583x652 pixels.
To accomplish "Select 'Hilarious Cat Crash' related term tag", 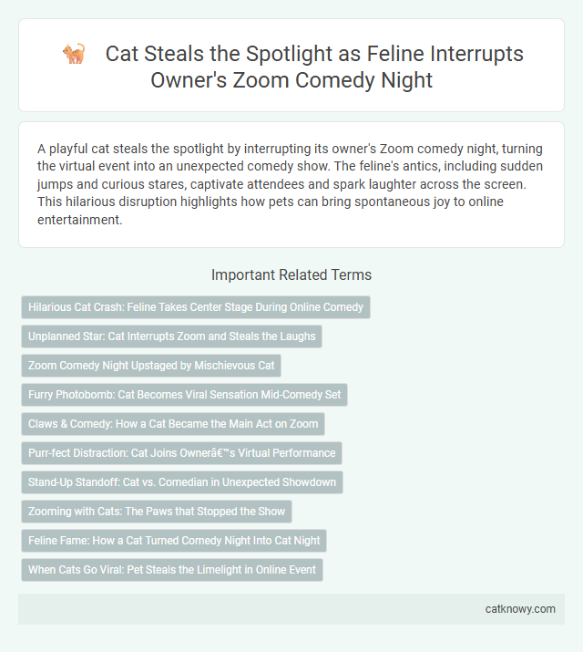I will pos(196,307).
